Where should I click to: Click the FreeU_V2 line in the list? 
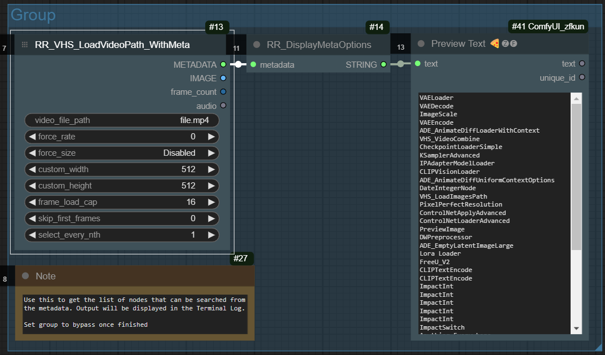coord(435,262)
